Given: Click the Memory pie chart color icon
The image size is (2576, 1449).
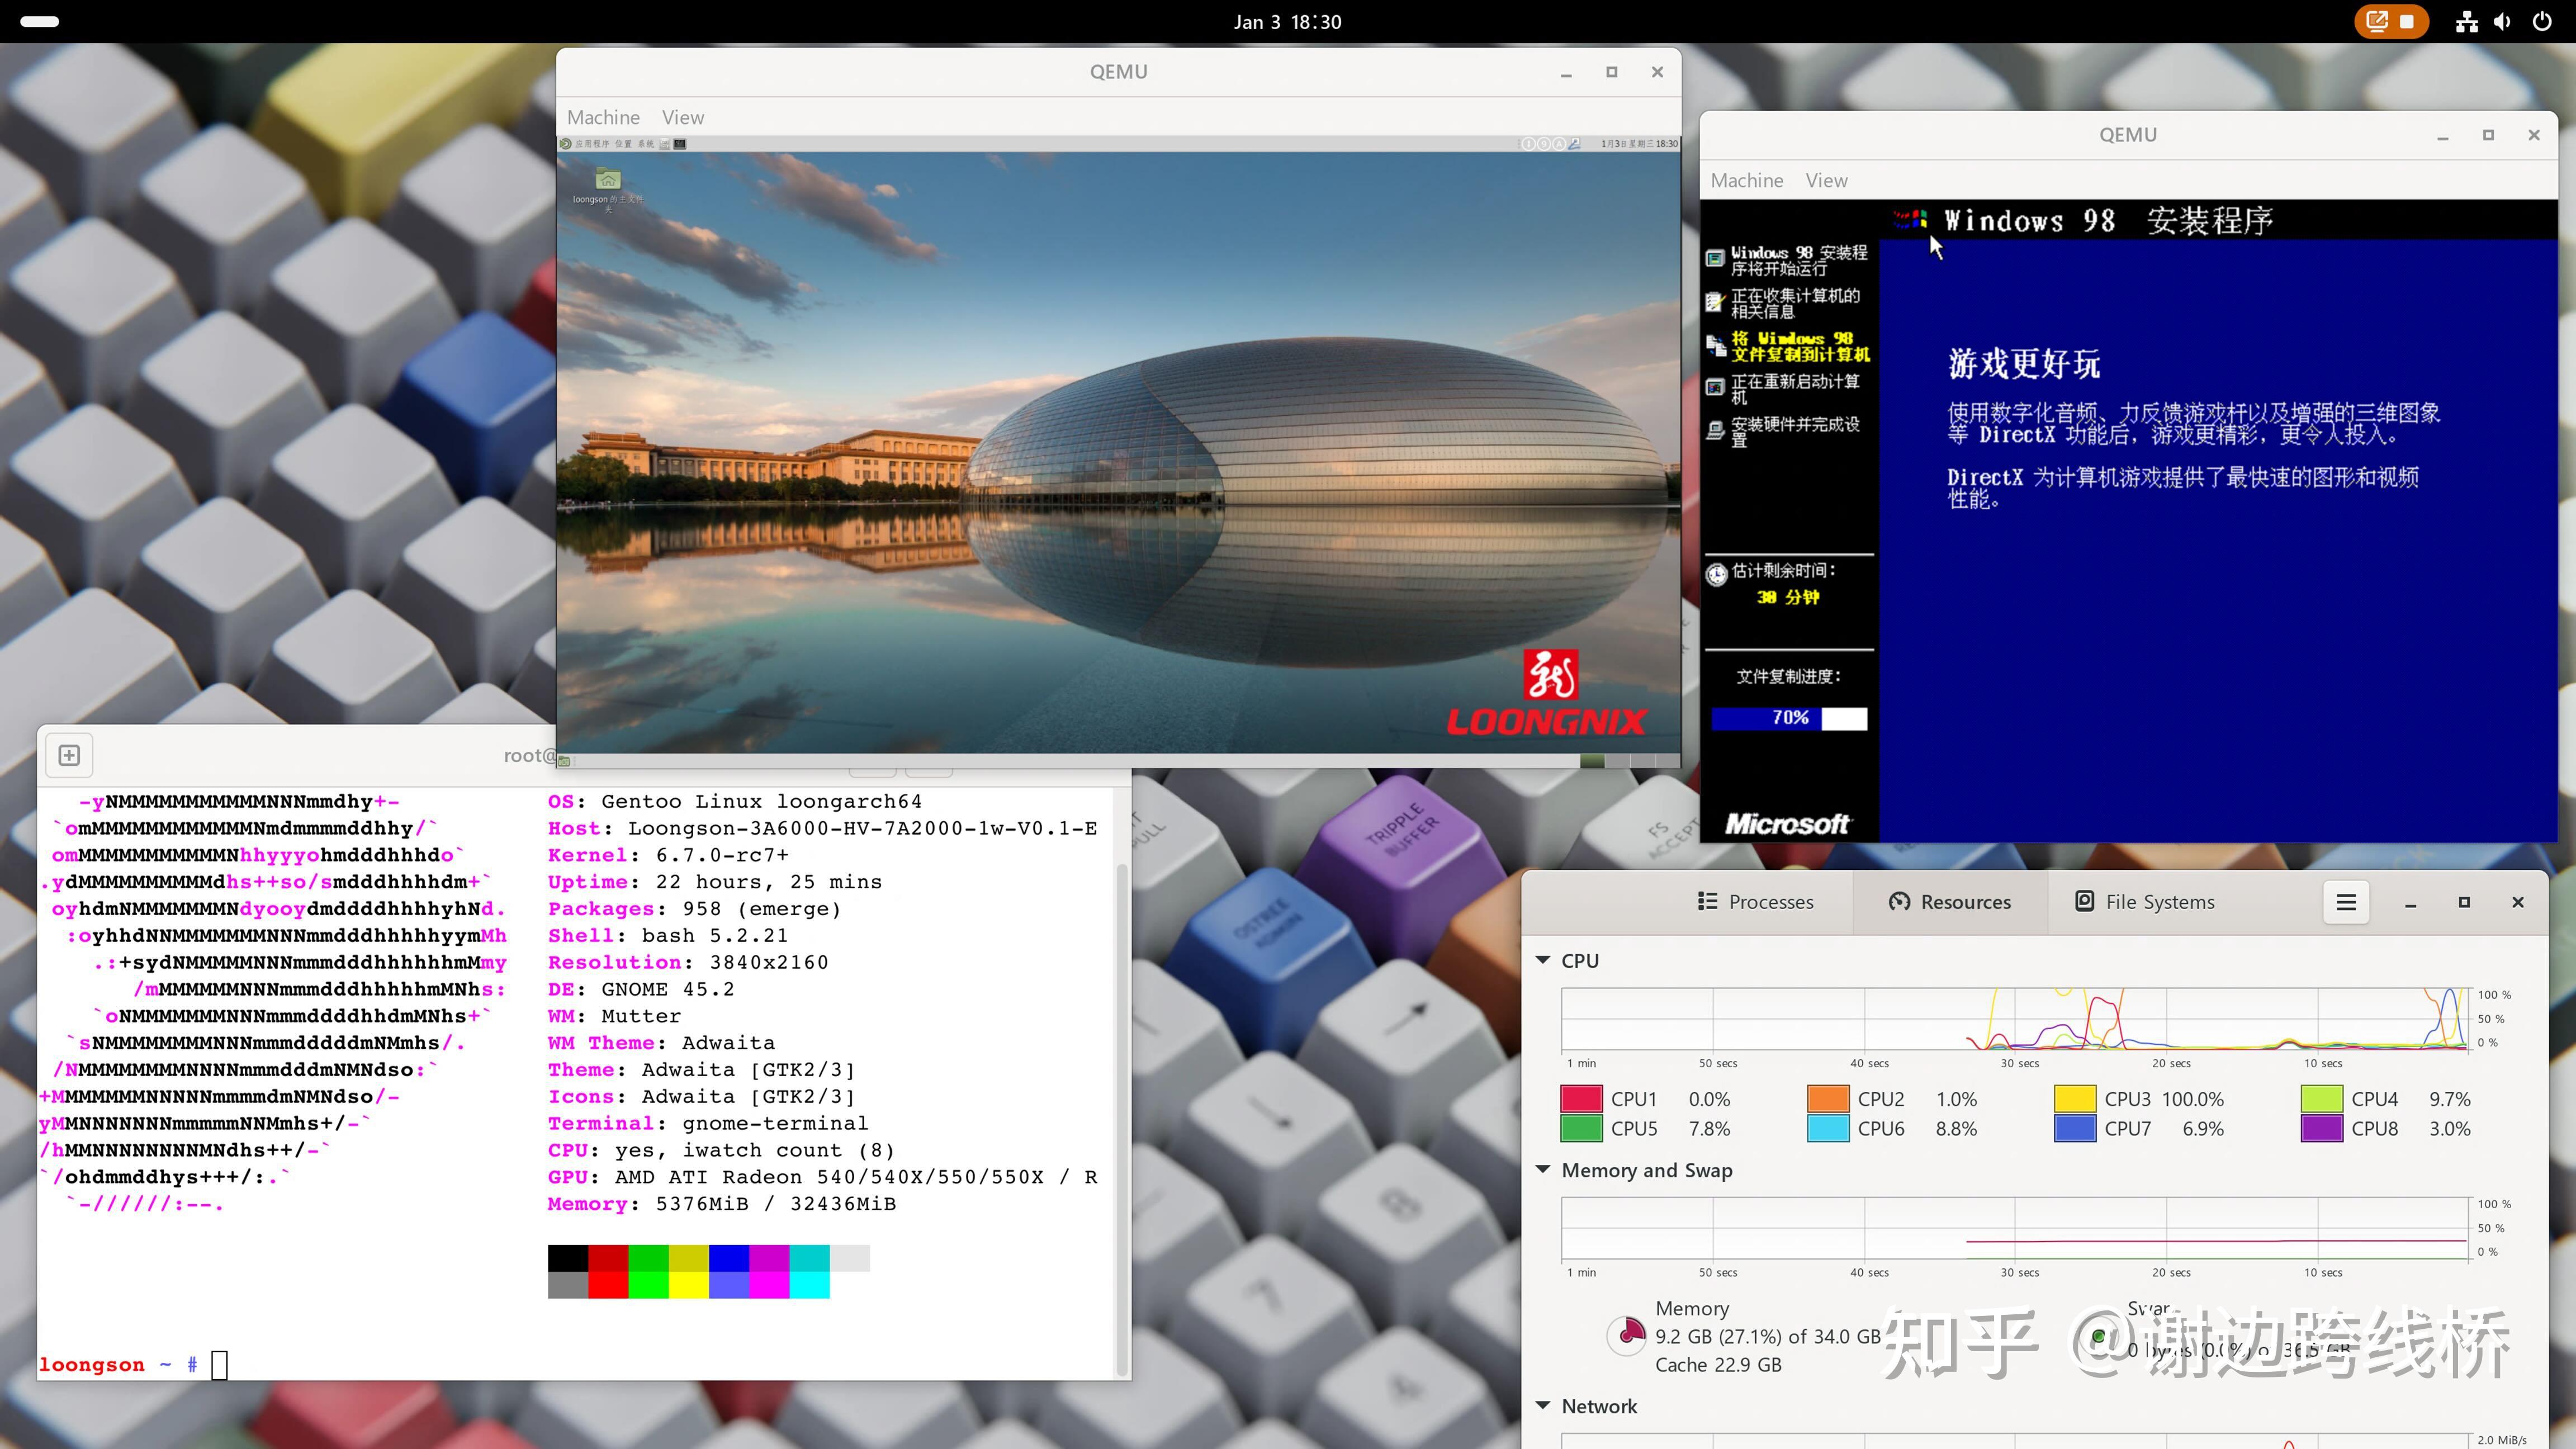Looking at the screenshot, I should (x=1627, y=1335).
